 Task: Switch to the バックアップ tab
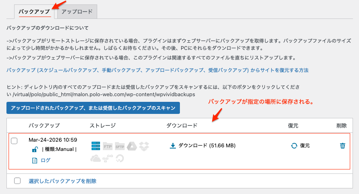[x=34, y=12]
